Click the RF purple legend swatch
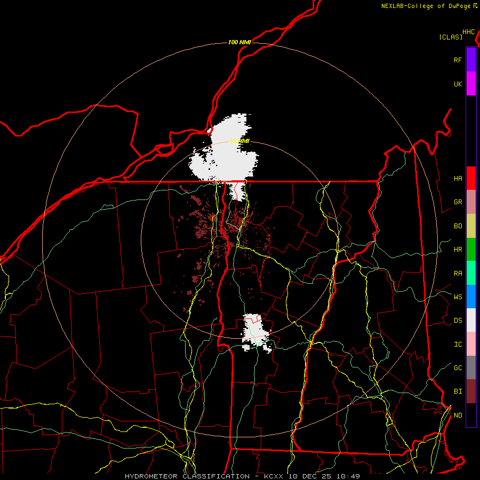The width and height of the screenshot is (480, 480). [x=471, y=60]
